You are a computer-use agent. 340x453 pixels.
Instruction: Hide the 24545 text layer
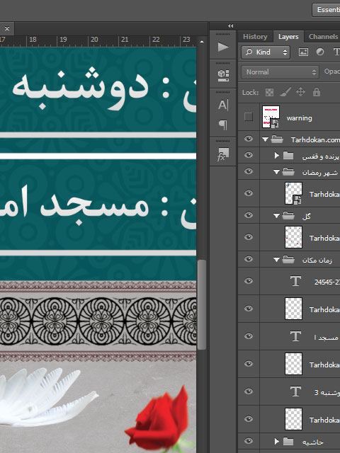(249, 281)
